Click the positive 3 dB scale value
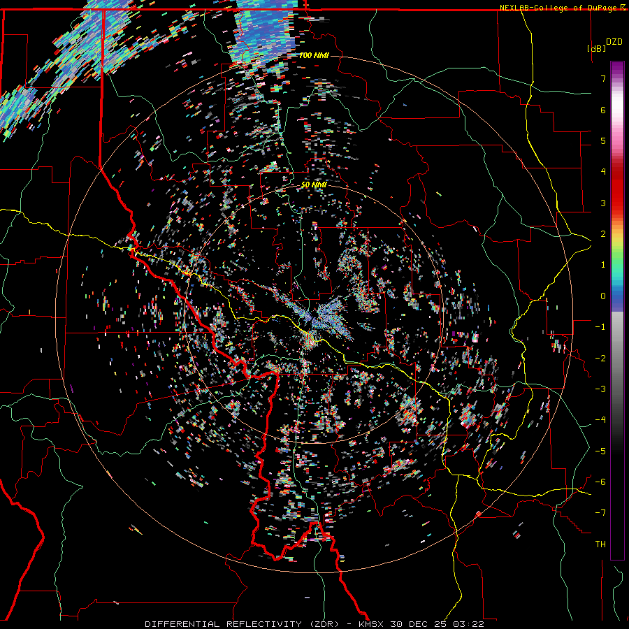 pos(603,203)
